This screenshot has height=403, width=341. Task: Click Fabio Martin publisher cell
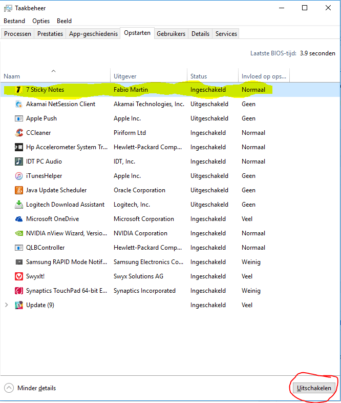coord(131,90)
